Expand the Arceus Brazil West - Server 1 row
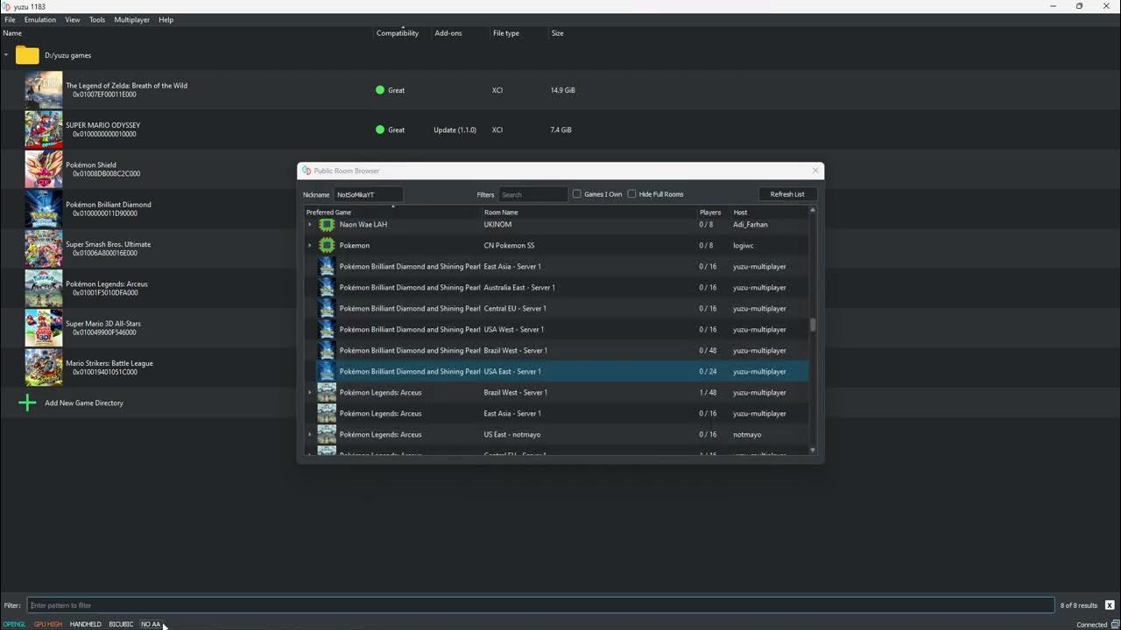 coord(310,392)
